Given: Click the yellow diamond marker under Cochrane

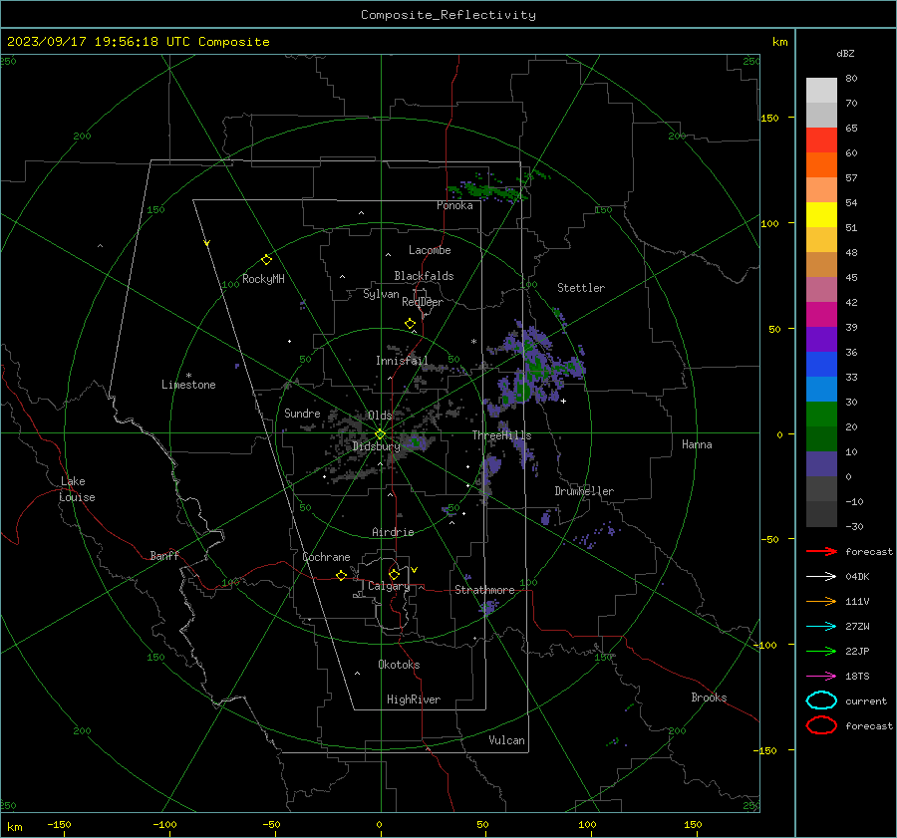Looking at the screenshot, I should [341, 576].
